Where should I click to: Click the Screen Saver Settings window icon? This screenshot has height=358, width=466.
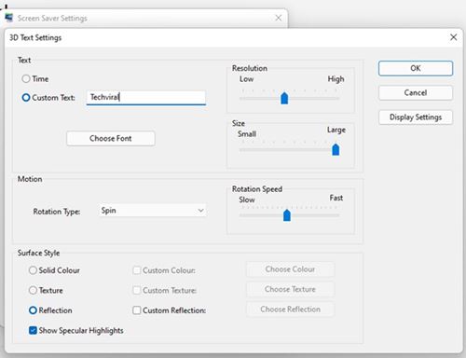point(9,18)
